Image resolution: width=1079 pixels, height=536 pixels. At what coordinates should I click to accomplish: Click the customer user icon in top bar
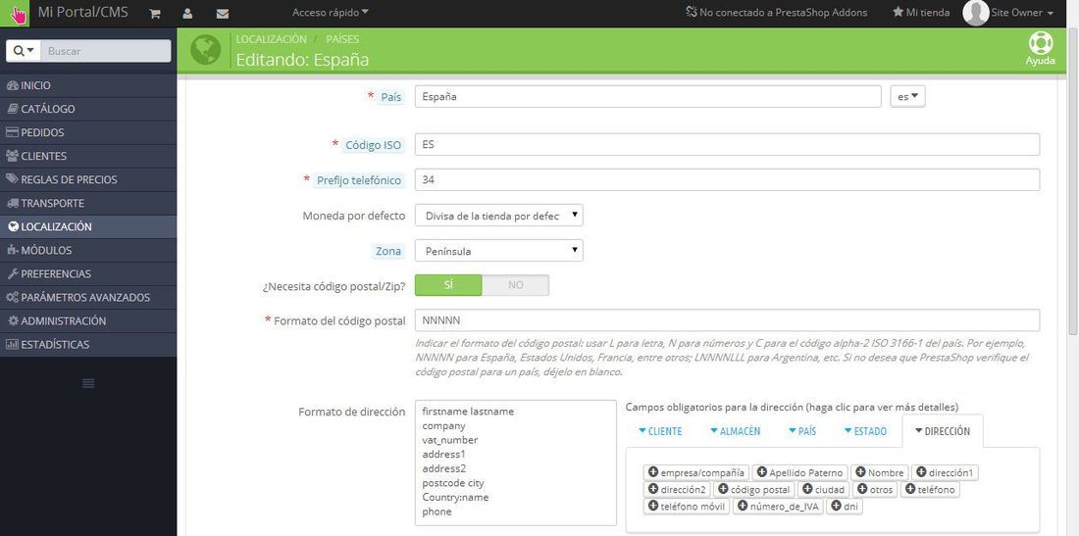click(x=188, y=13)
